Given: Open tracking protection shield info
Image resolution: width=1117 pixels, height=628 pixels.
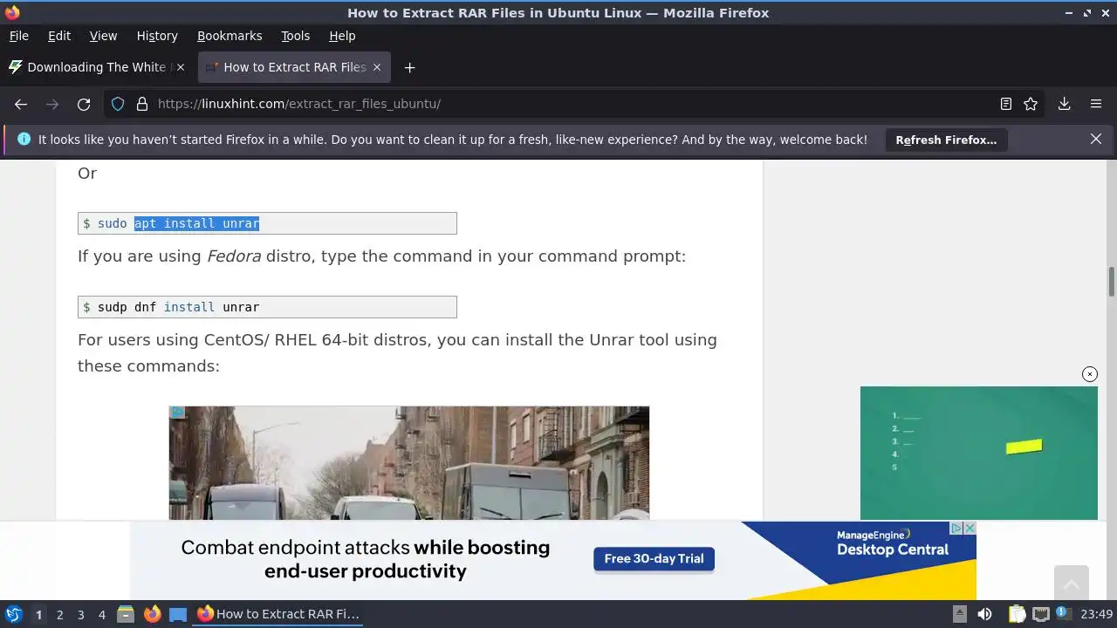Looking at the screenshot, I should (x=118, y=104).
